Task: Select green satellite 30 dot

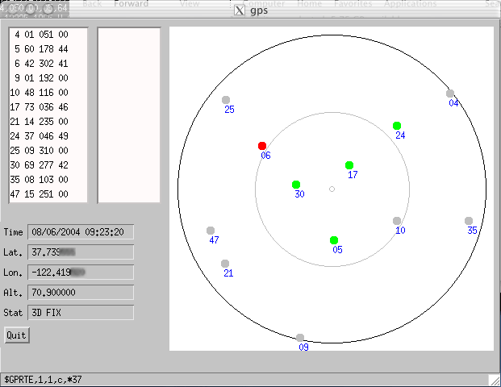Action: click(x=296, y=185)
